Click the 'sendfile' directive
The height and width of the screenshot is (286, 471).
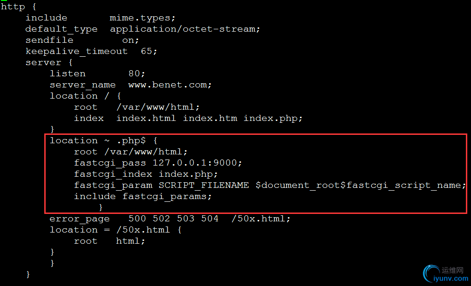[49, 40]
